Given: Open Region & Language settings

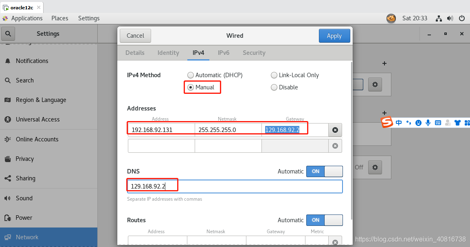Looking at the screenshot, I should click(48, 100).
